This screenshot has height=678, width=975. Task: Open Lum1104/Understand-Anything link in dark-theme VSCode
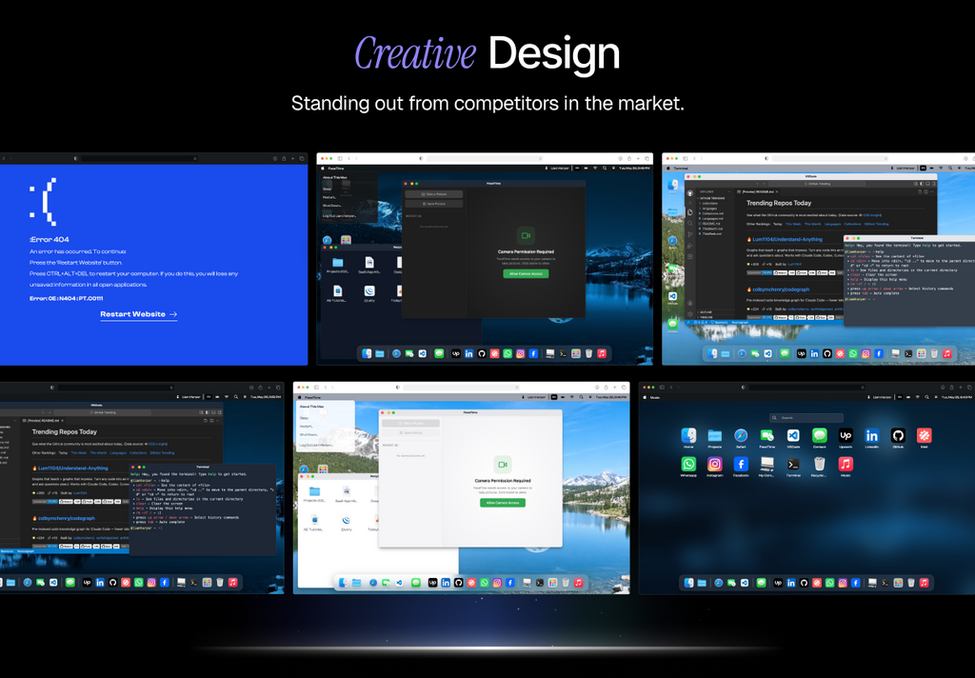pyautogui.click(x=73, y=468)
